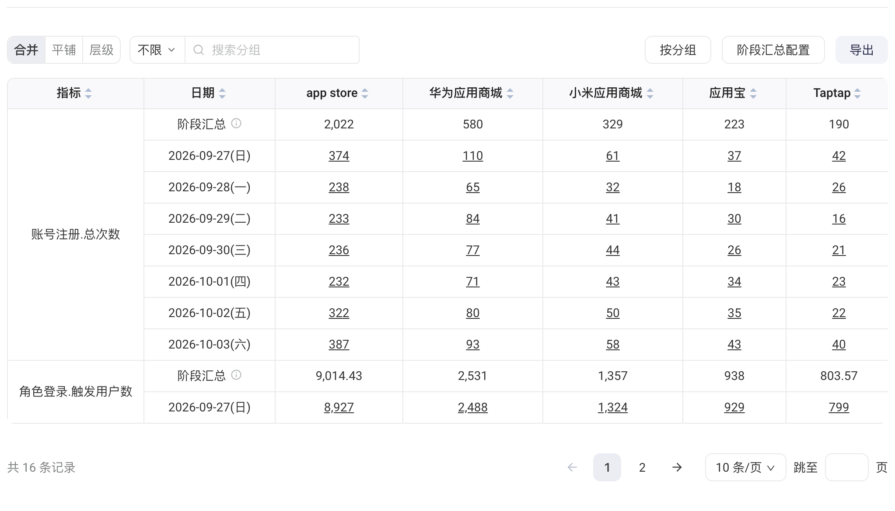The width and height of the screenshot is (895, 511).
Task: Click the 9,014.43 summary value
Action: [x=339, y=376]
